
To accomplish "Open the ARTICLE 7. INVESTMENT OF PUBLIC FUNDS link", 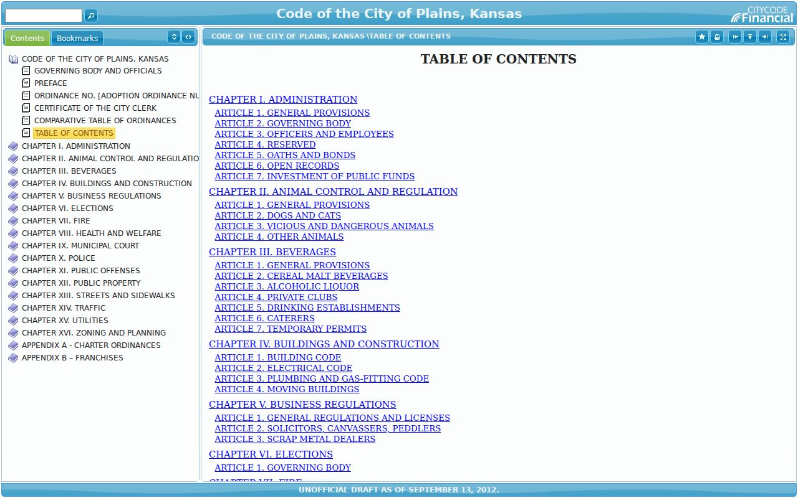I will [x=314, y=176].
